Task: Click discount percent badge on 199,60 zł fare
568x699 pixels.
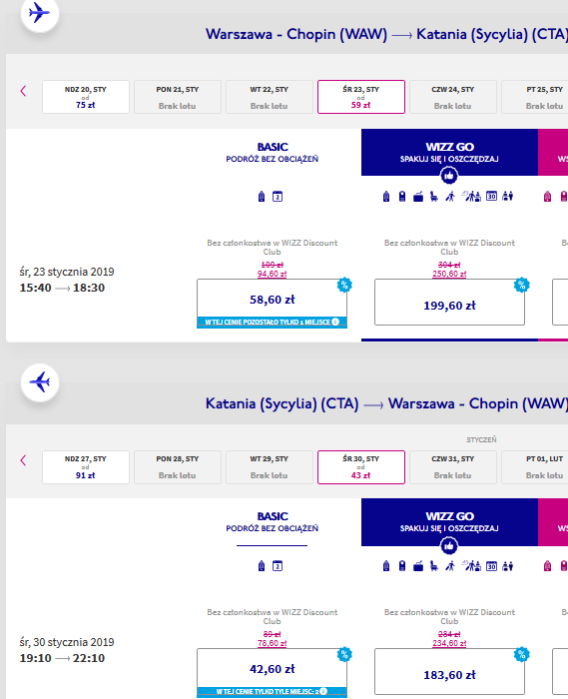Action: (522, 285)
